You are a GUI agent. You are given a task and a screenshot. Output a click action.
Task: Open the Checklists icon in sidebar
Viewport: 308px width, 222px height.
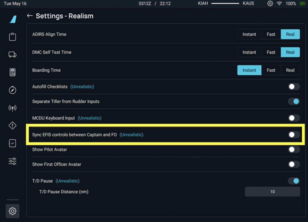12,144
